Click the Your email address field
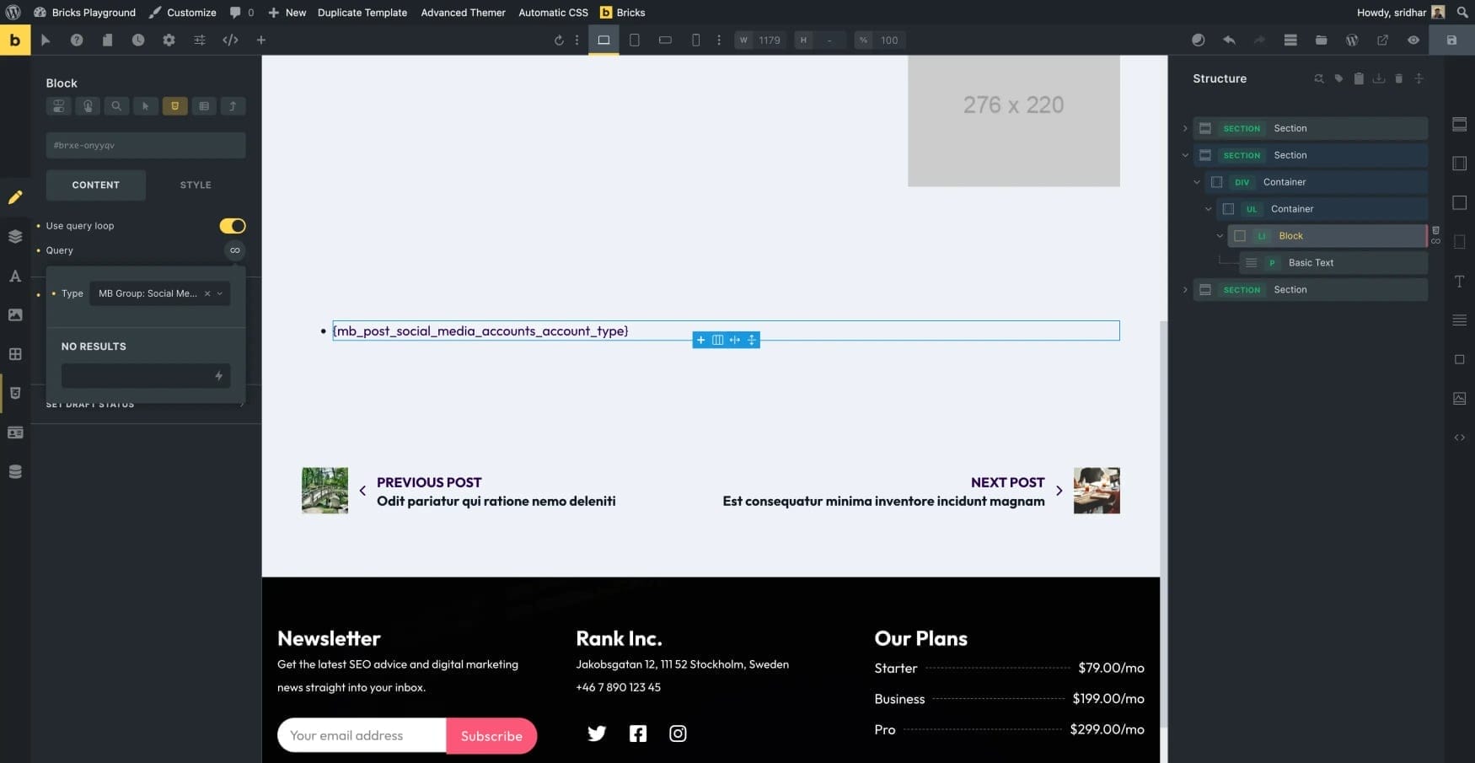This screenshot has height=763, width=1475. 362,736
